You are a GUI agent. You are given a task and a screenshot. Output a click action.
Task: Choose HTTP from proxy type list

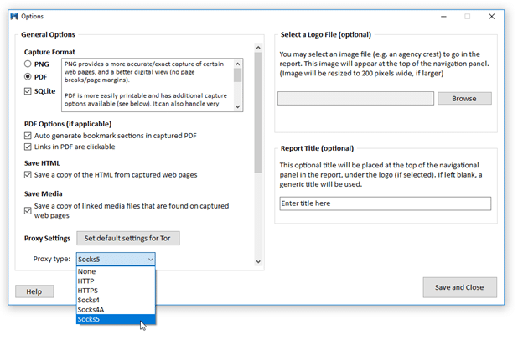pos(116,281)
